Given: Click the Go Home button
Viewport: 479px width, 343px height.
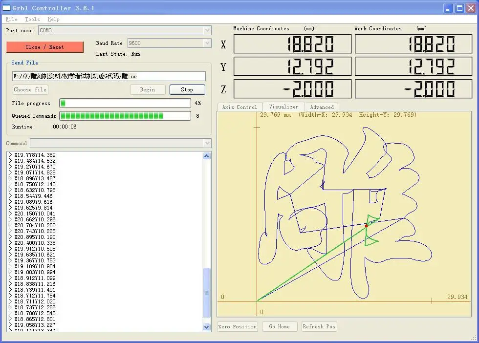Looking at the screenshot, I should pos(279,326).
